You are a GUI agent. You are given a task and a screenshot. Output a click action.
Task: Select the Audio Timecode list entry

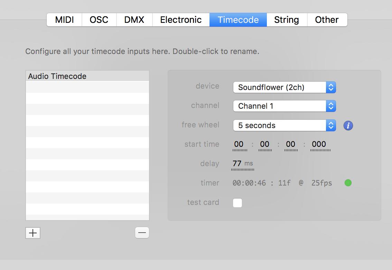pos(87,76)
